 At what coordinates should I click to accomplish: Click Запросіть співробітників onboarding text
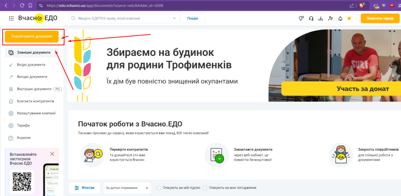[378, 149]
